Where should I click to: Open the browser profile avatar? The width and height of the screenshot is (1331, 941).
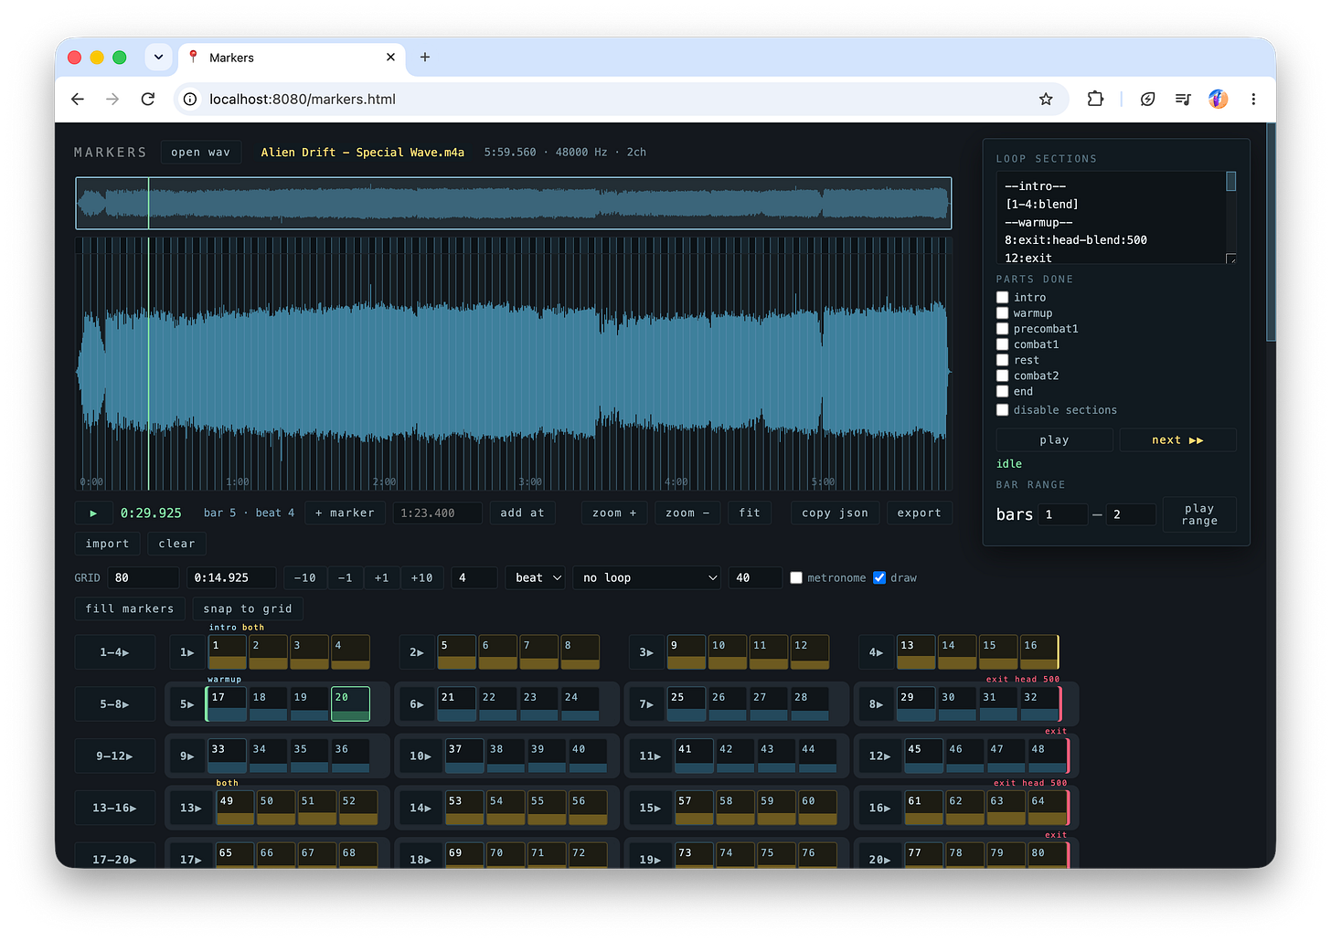pos(1218,99)
